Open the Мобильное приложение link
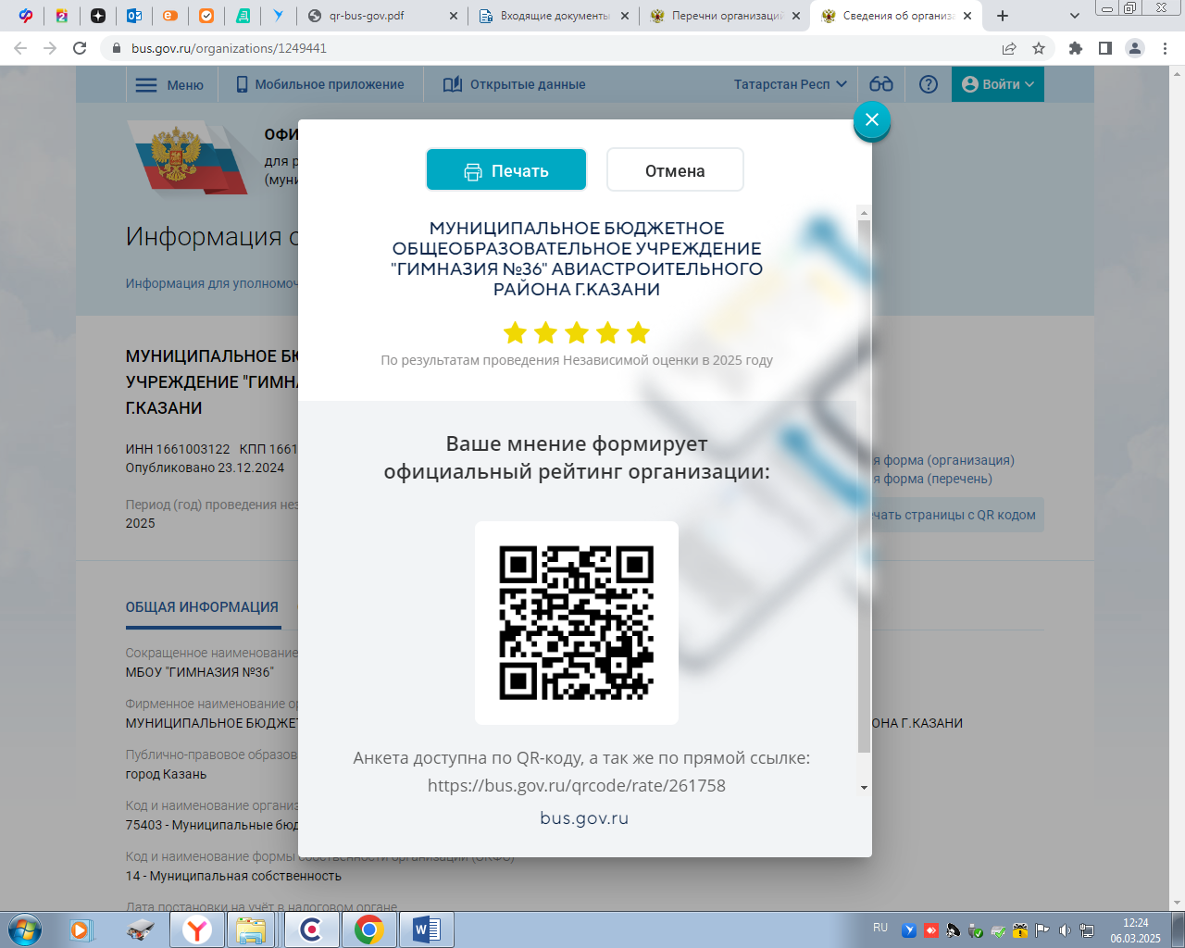This screenshot has height=948, width=1185. 320,84
